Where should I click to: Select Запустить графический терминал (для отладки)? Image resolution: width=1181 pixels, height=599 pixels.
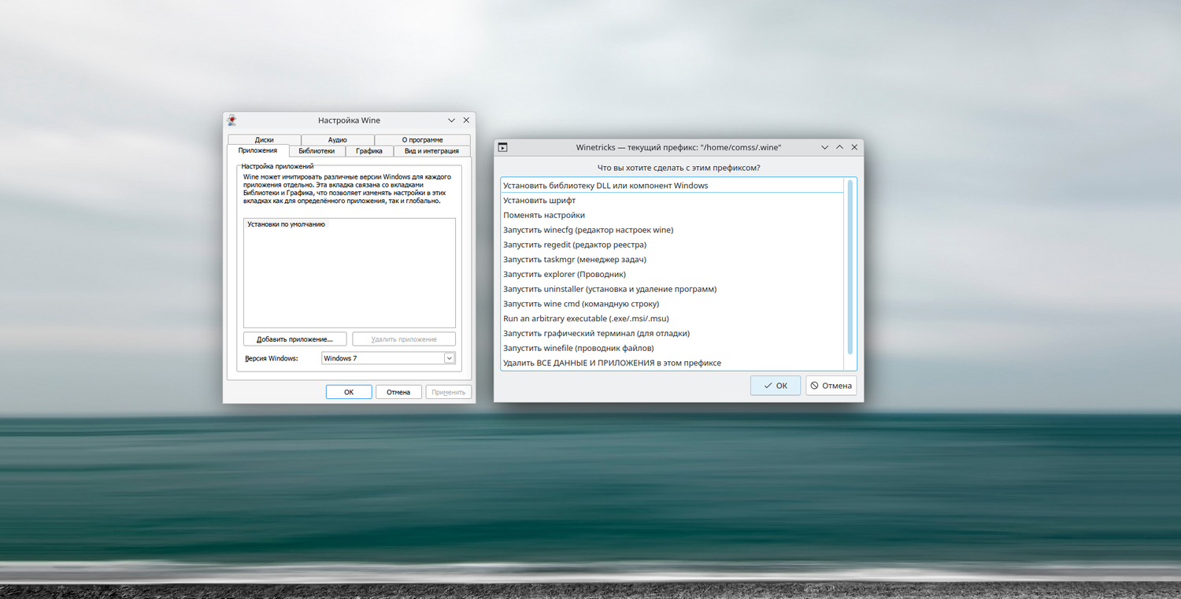tap(672, 334)
